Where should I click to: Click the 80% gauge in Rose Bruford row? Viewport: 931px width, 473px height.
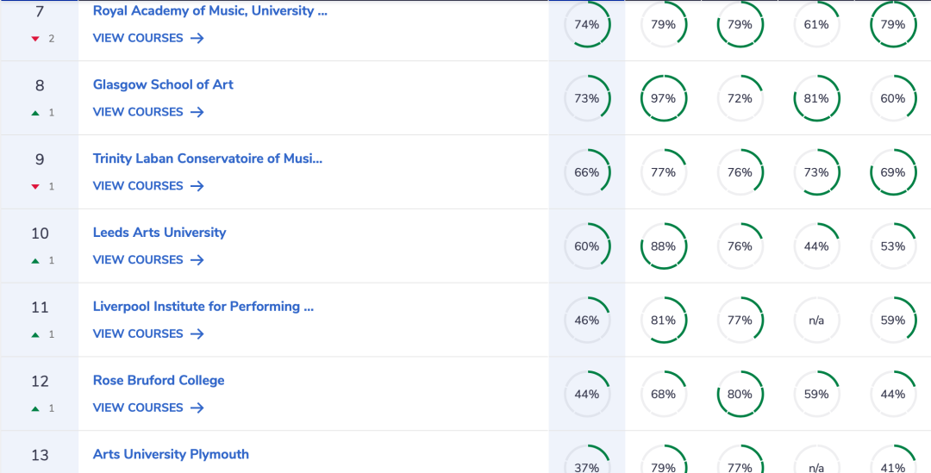[x=740, y=394]
